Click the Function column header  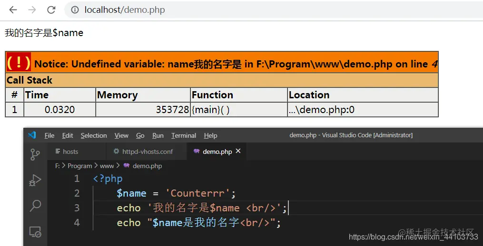(x=239, y=95)
